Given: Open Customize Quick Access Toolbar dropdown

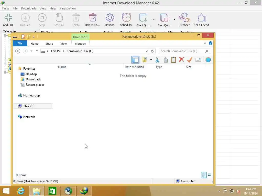Looking at the screenshot, I should [34, 37].
